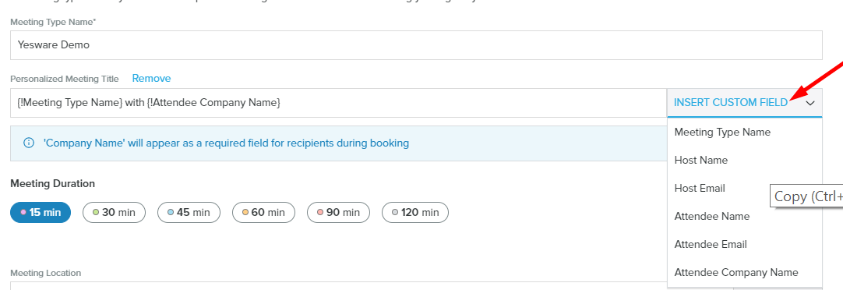Select the 30 min duration
The image size is (843, 290).
click(114, 213)
